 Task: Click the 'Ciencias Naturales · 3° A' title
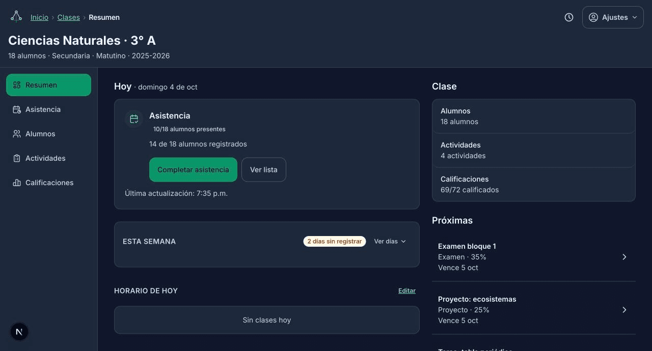[x=82, y=40]
